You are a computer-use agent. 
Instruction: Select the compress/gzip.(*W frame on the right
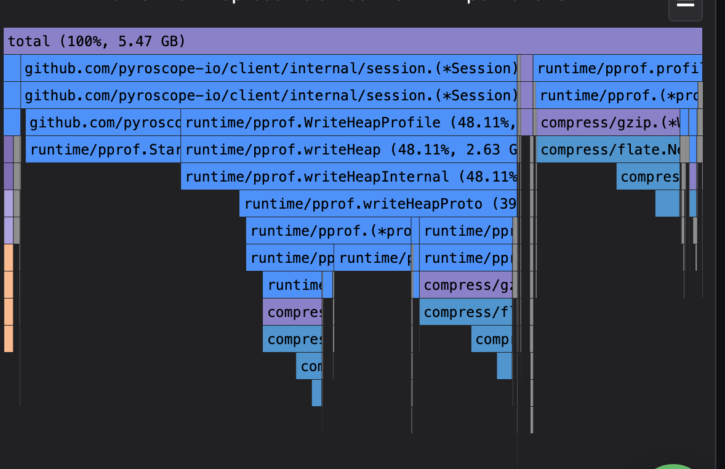(609, 122)
